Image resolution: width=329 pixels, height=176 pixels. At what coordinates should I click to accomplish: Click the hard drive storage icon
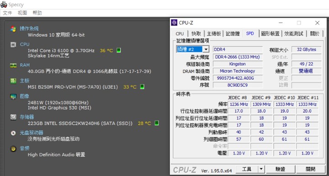point(13,117)
